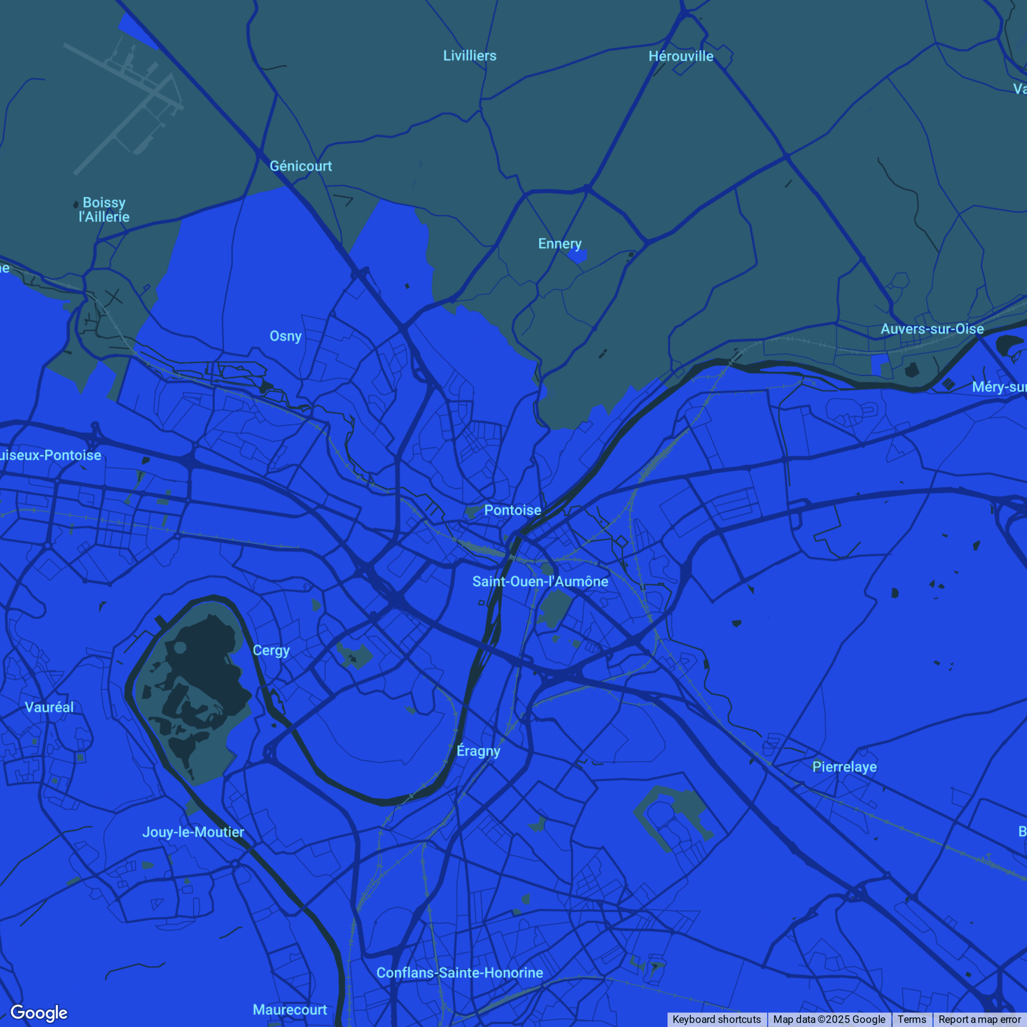Click the Boissy l'Aillerie label

[104, 209]
